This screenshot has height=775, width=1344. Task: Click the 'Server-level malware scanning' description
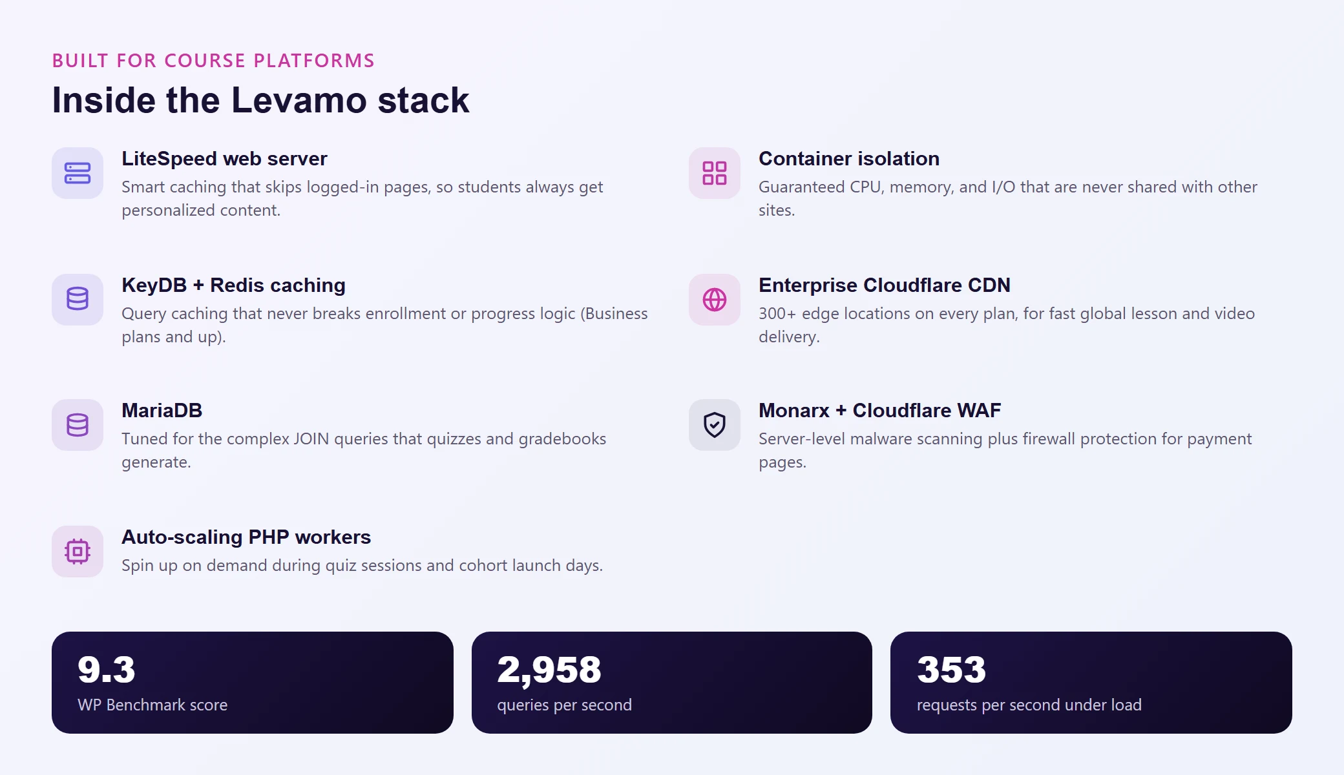pos(1005,450)
